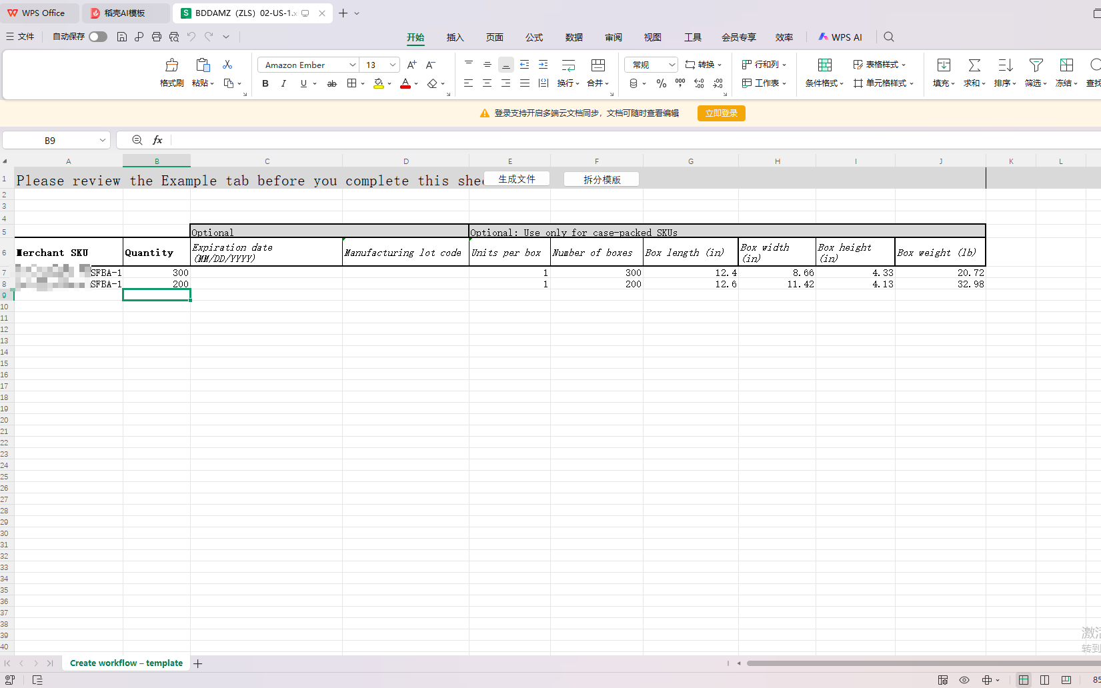Image resolution: width=1101 pixels, height=688 pixels.
Task: Click the save icon in quick access bar
Action: 122,37
